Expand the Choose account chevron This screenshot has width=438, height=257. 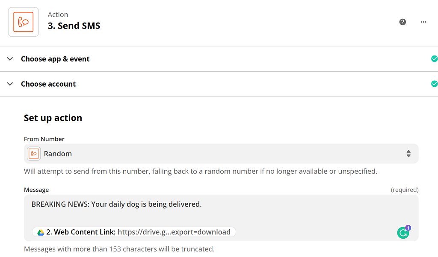point(10,84)
